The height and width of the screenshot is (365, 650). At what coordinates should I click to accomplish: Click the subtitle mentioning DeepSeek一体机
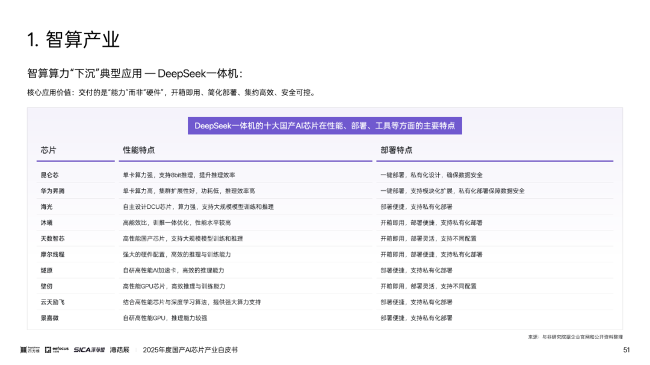(x=135, y=74)
